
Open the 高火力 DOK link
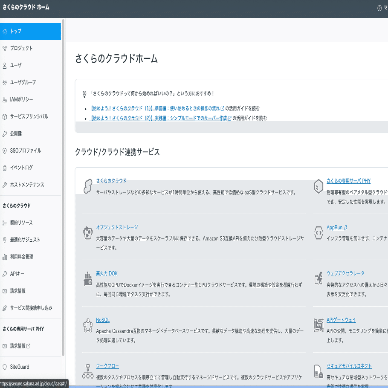[107, 274]
